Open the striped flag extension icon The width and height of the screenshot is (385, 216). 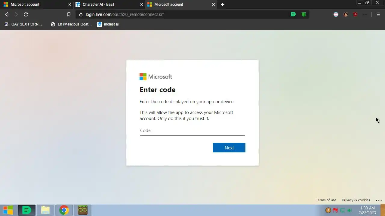tap(336, 14)
